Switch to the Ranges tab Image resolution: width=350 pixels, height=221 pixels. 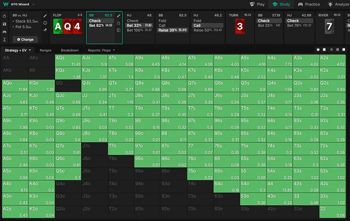pyautogui.click(x=45, y=50)
